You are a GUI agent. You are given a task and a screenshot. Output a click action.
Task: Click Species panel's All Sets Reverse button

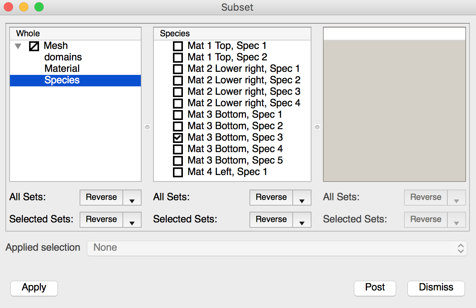click(271, 198)
